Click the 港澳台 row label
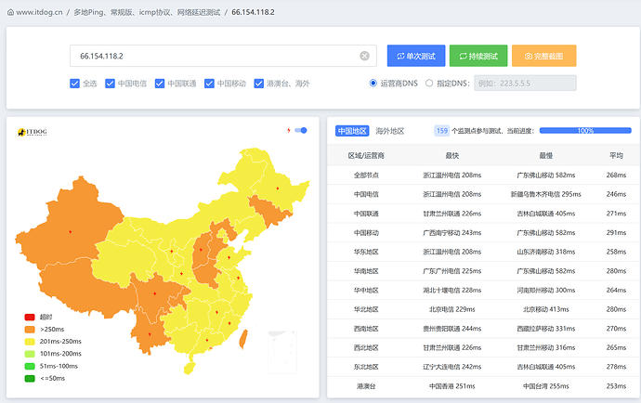 pyautogui.click(x=366, y=386)
